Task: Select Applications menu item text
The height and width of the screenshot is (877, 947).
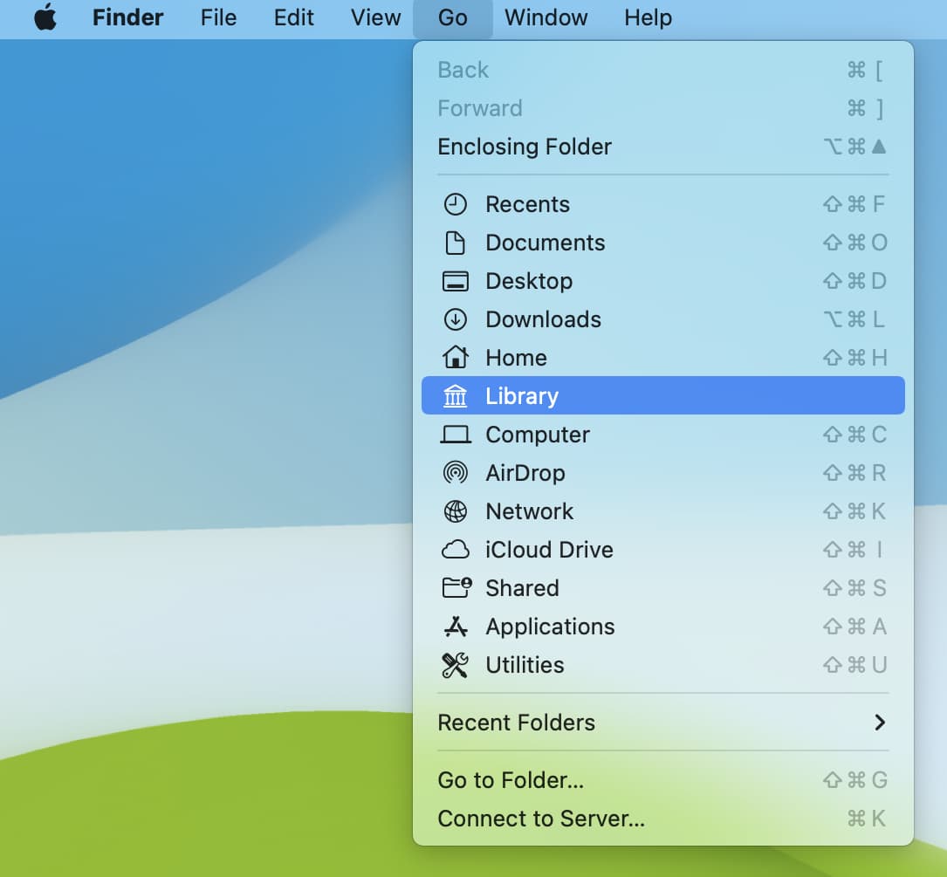Action: click(550, 627)
